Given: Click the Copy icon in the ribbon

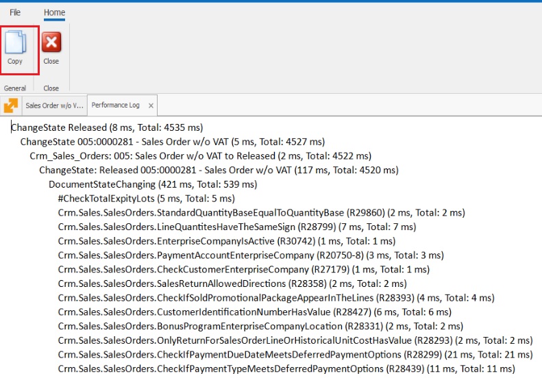Looking at the screenshot, I should click(x=16, y=42).
